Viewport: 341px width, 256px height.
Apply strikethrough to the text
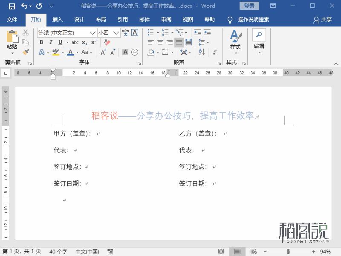pos(75,42)
